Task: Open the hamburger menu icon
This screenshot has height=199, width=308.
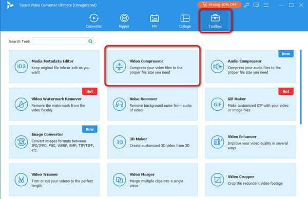Action: pyautogui.click(x=266, y=5)
